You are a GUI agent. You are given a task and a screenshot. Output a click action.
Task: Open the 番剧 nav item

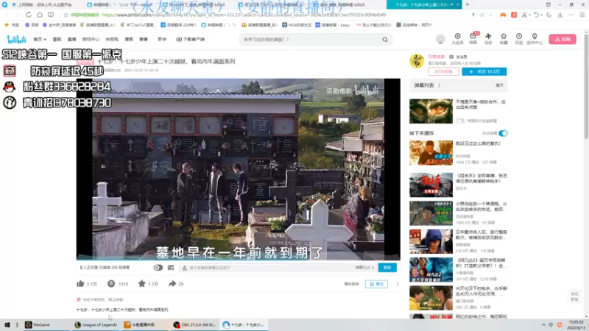click(57, 39)
